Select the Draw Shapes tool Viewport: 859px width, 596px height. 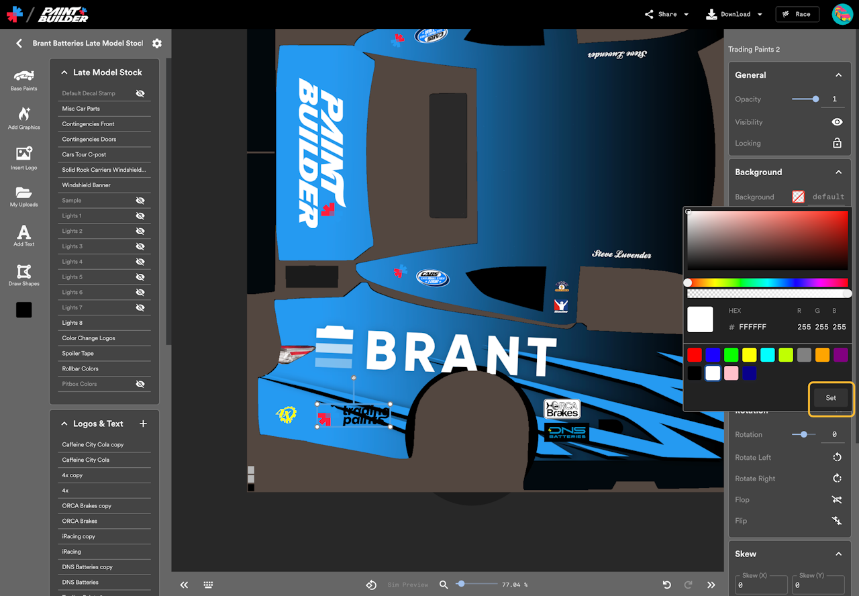point(23,275)
